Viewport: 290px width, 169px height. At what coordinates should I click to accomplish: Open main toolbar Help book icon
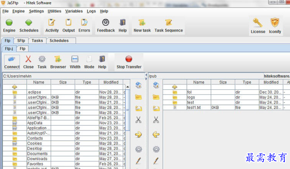123,23
